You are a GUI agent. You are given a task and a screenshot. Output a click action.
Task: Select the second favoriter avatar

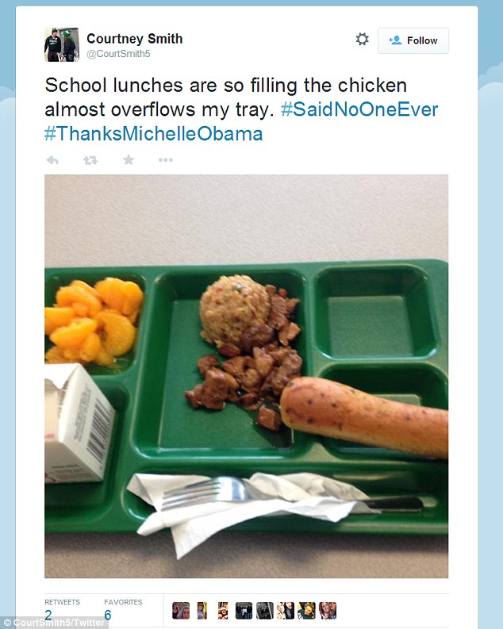pyautogui.click(x=202, y=611)
